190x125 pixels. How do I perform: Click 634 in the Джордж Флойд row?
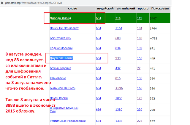(x=98, y=18)
